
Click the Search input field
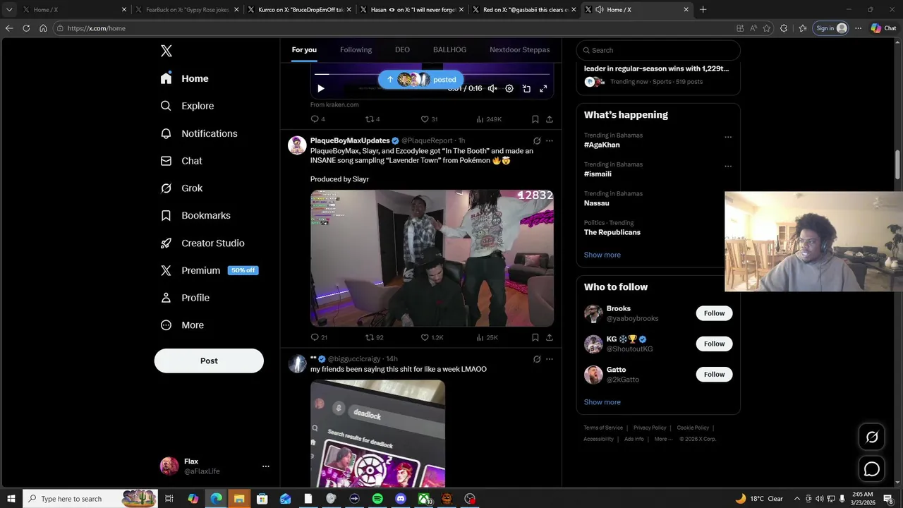[658, 50]
